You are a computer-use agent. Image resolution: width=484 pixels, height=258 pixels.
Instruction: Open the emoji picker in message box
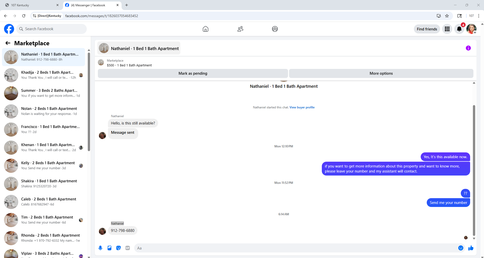coord(461,248)
